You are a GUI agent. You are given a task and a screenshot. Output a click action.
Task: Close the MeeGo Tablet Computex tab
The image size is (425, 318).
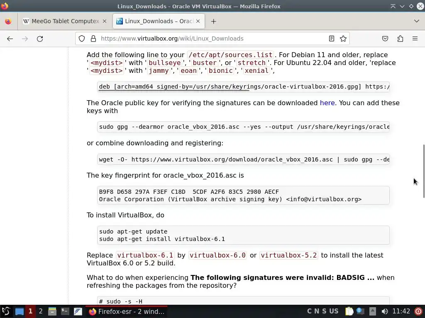(x=105, y=21)
